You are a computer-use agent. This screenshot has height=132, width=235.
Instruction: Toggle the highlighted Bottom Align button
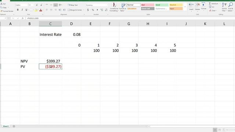pyautogui.click(x=55, y=5)
